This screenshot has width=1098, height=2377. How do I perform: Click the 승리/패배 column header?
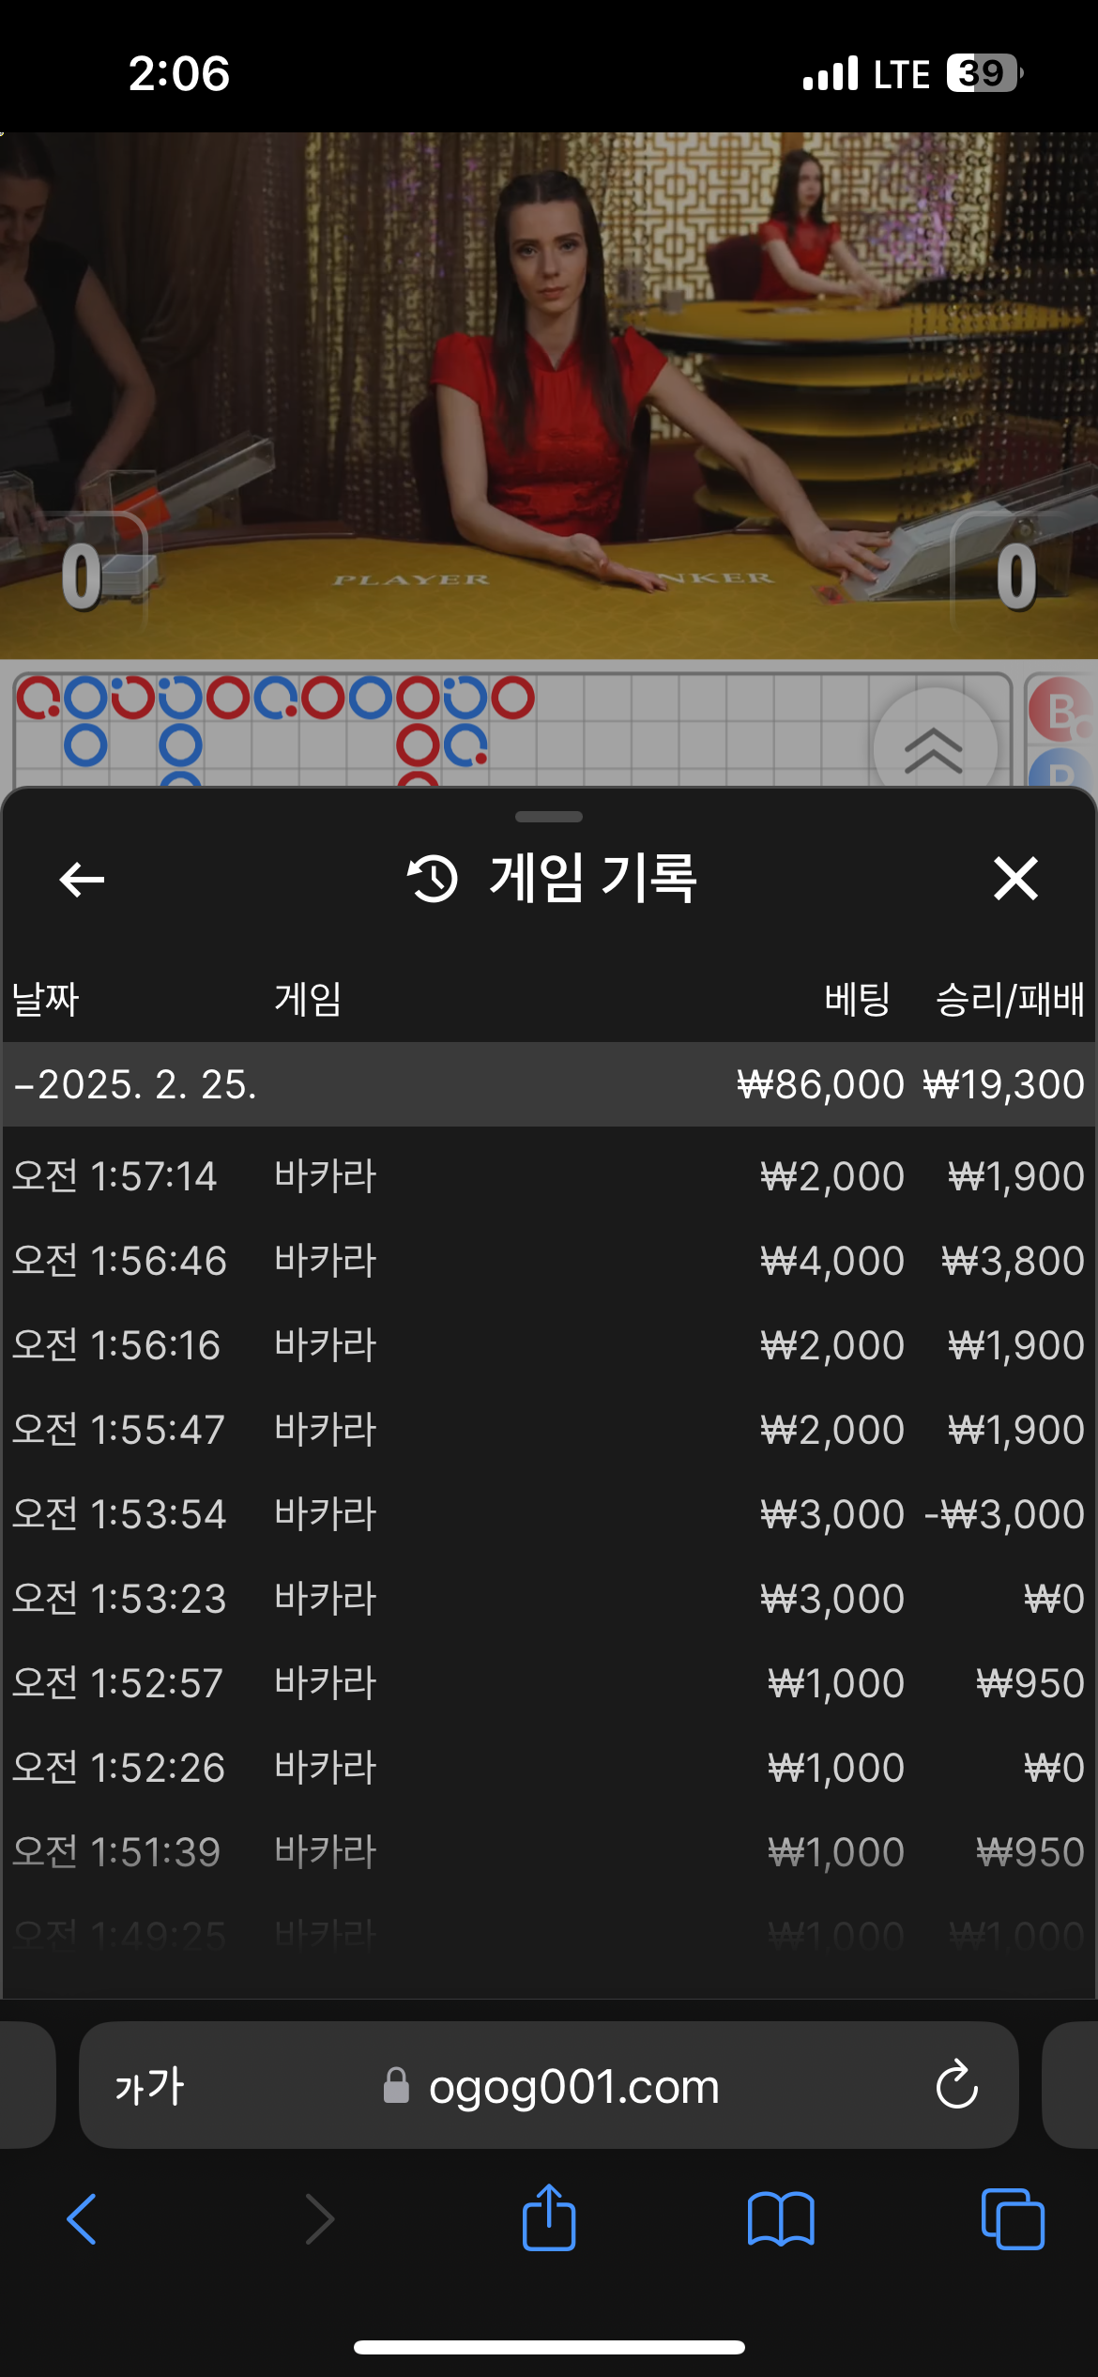point(1010,999)
